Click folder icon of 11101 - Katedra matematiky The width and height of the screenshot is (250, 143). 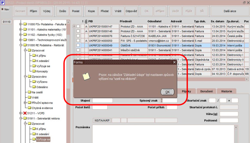coord(25,29)
